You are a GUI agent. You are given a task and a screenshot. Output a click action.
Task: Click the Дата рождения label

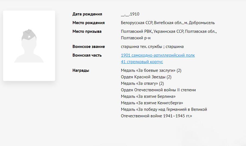point(87,14)
